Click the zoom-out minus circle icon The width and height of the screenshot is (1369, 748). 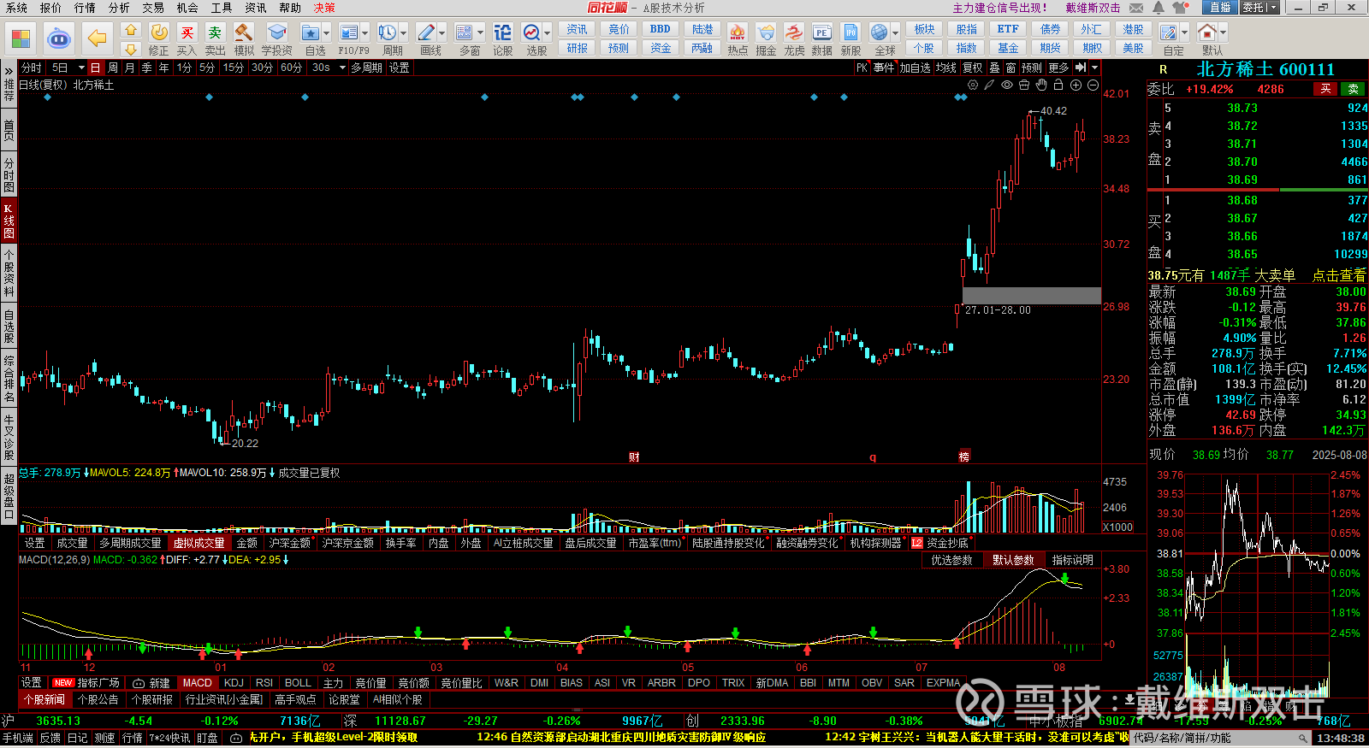click(x=1093, y=85)
